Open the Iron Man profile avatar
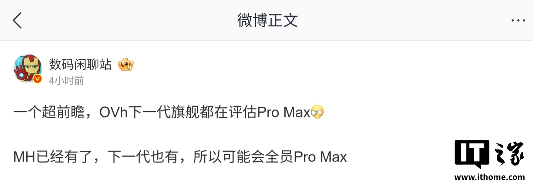Screen dimensions: 533x187 click(x=27, y=69)
